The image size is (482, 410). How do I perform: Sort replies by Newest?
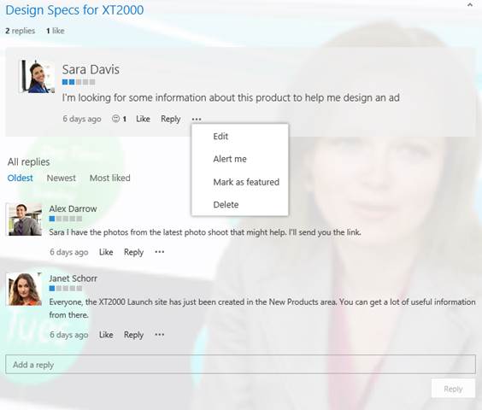(61, 178)
